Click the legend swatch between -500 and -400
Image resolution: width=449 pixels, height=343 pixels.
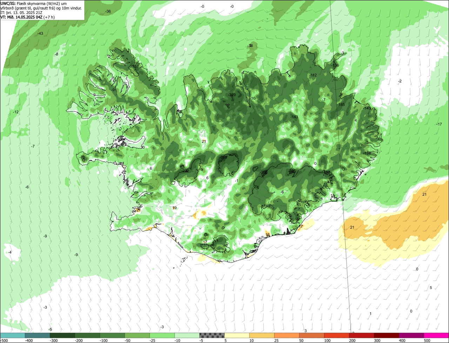[x=13, y=335]
